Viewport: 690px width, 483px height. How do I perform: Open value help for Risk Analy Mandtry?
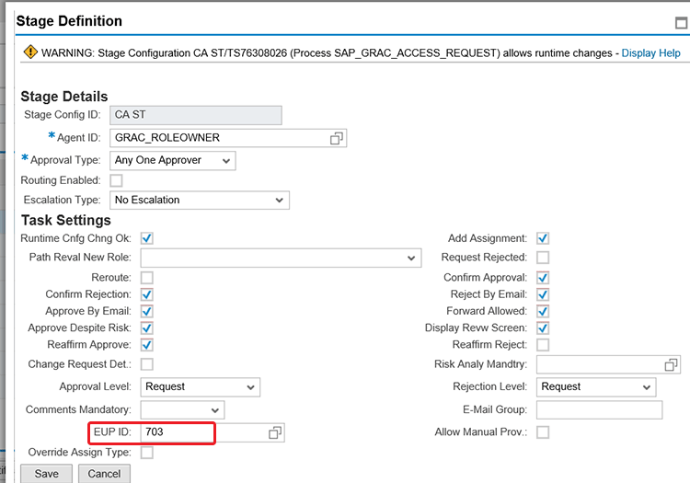coord(671,365)
